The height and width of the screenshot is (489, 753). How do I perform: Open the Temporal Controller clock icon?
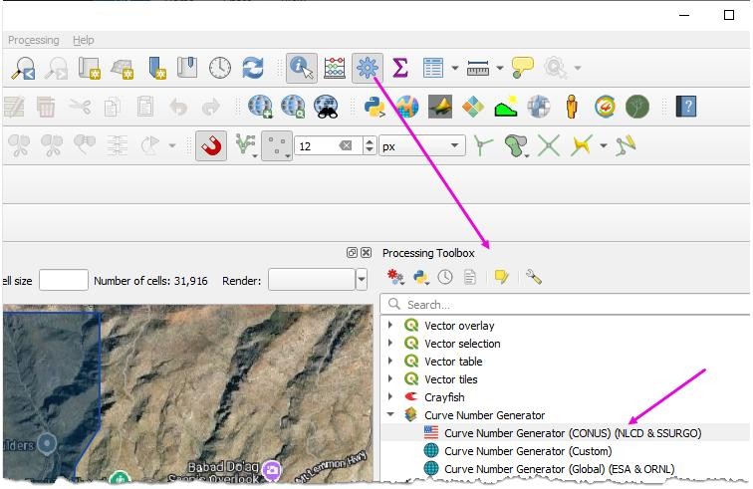[x=220, y=68]
